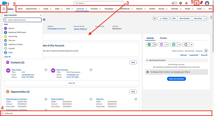Open the Trailhead guidance icon

click(186, 3)
